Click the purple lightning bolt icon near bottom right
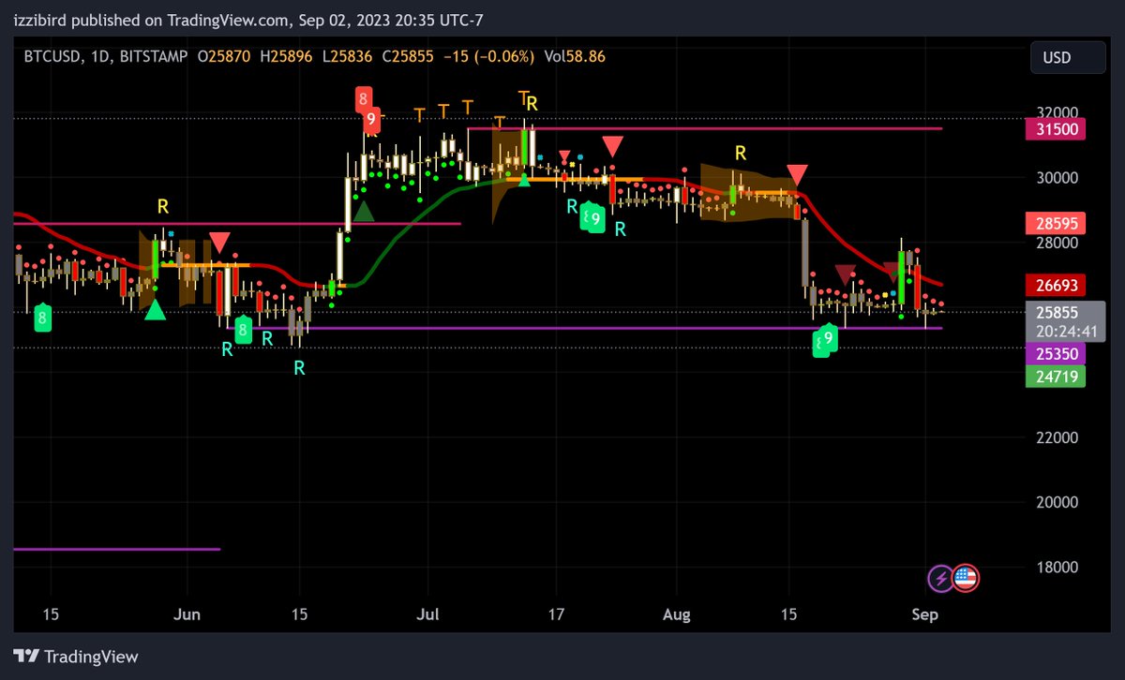 (939, 578)
